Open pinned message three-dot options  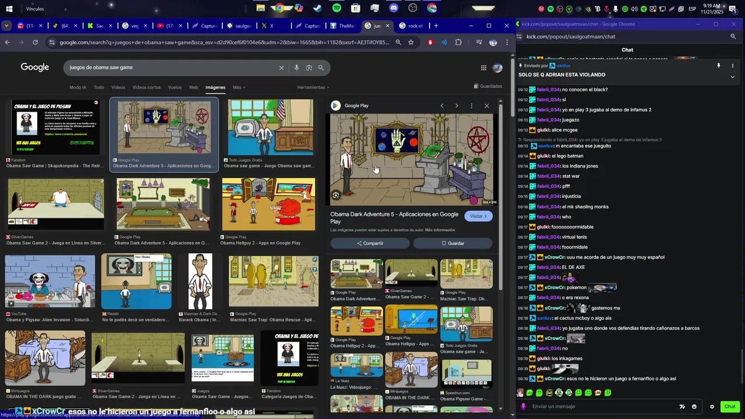pos(733,66)
